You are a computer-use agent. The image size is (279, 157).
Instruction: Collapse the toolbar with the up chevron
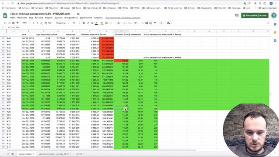(268, 23)
